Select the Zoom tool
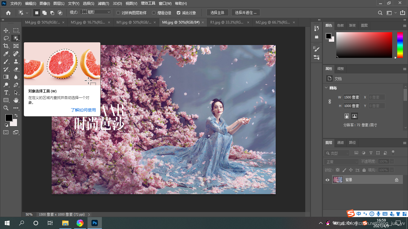The image size is (408, 229). click(x=5, y=108)
